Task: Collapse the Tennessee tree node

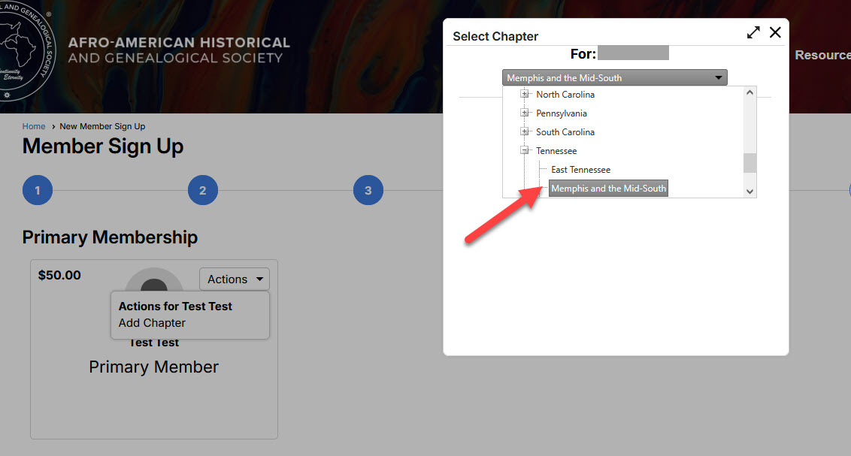Action: (x=525, y=151)
